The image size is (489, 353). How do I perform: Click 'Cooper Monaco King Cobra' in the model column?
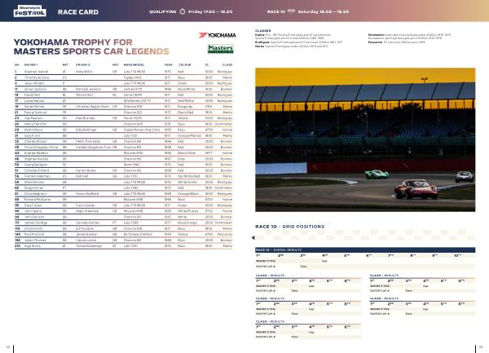click(x=142, y=130)
